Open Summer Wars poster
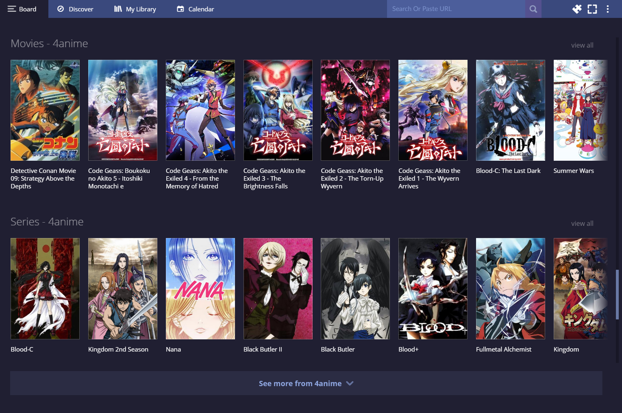The height and width of the screenshot is (413, 622). (x=581, y=110)
